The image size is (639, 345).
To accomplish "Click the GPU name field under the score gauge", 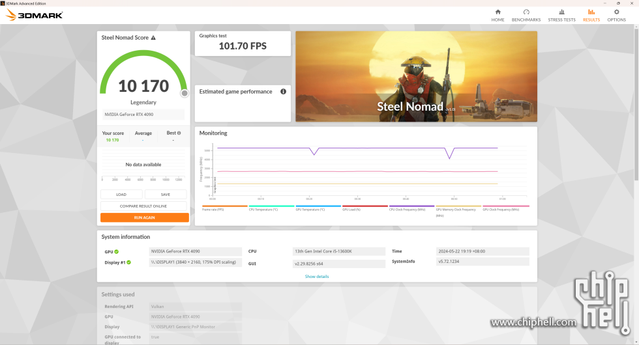I will tap(143, 115).
